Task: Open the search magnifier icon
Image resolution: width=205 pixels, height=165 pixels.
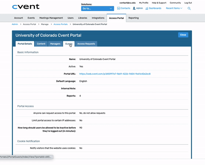Action: (x=189, y=9)
